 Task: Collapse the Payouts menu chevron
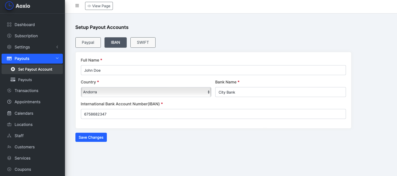click(x=57, y=58)
